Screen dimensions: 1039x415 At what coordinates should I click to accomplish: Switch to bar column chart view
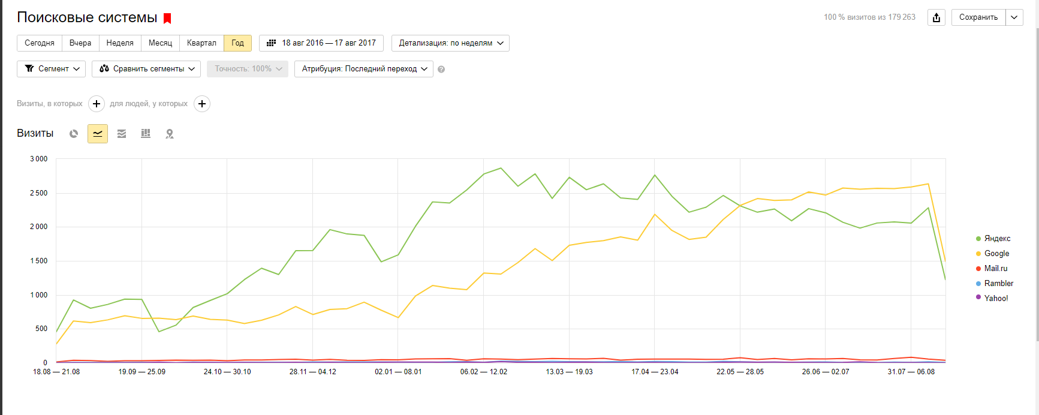pyautogui.click(x=146, y=134)
